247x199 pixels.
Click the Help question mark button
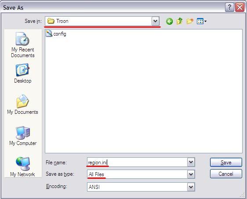pos(229,7)
